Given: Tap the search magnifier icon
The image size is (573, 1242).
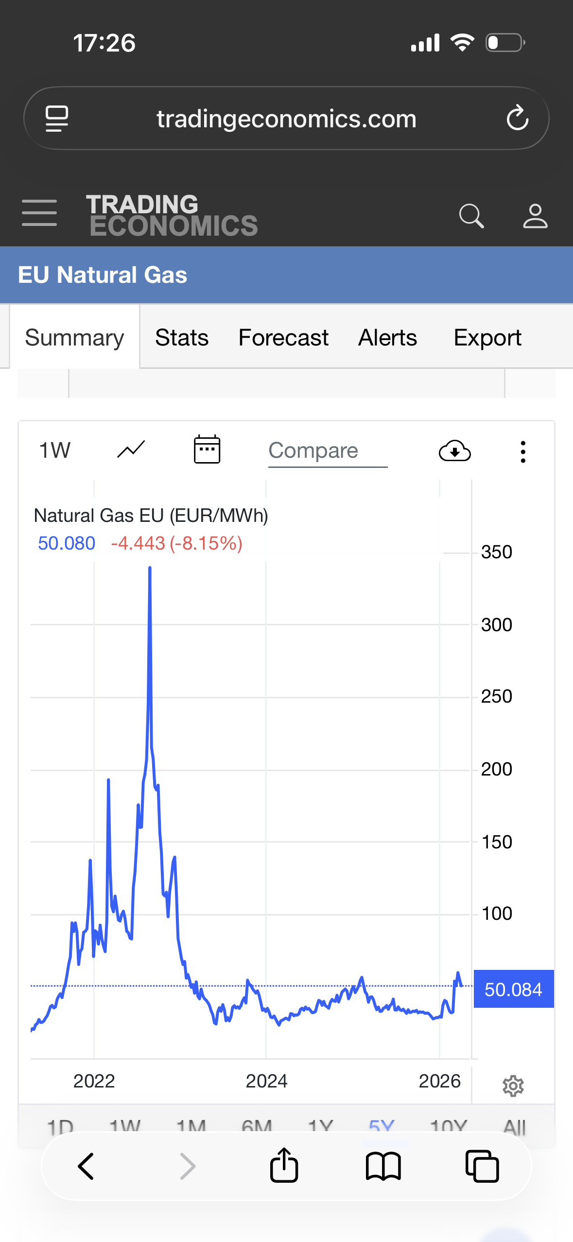Looking at the screenshot, I should coord(471,216).
